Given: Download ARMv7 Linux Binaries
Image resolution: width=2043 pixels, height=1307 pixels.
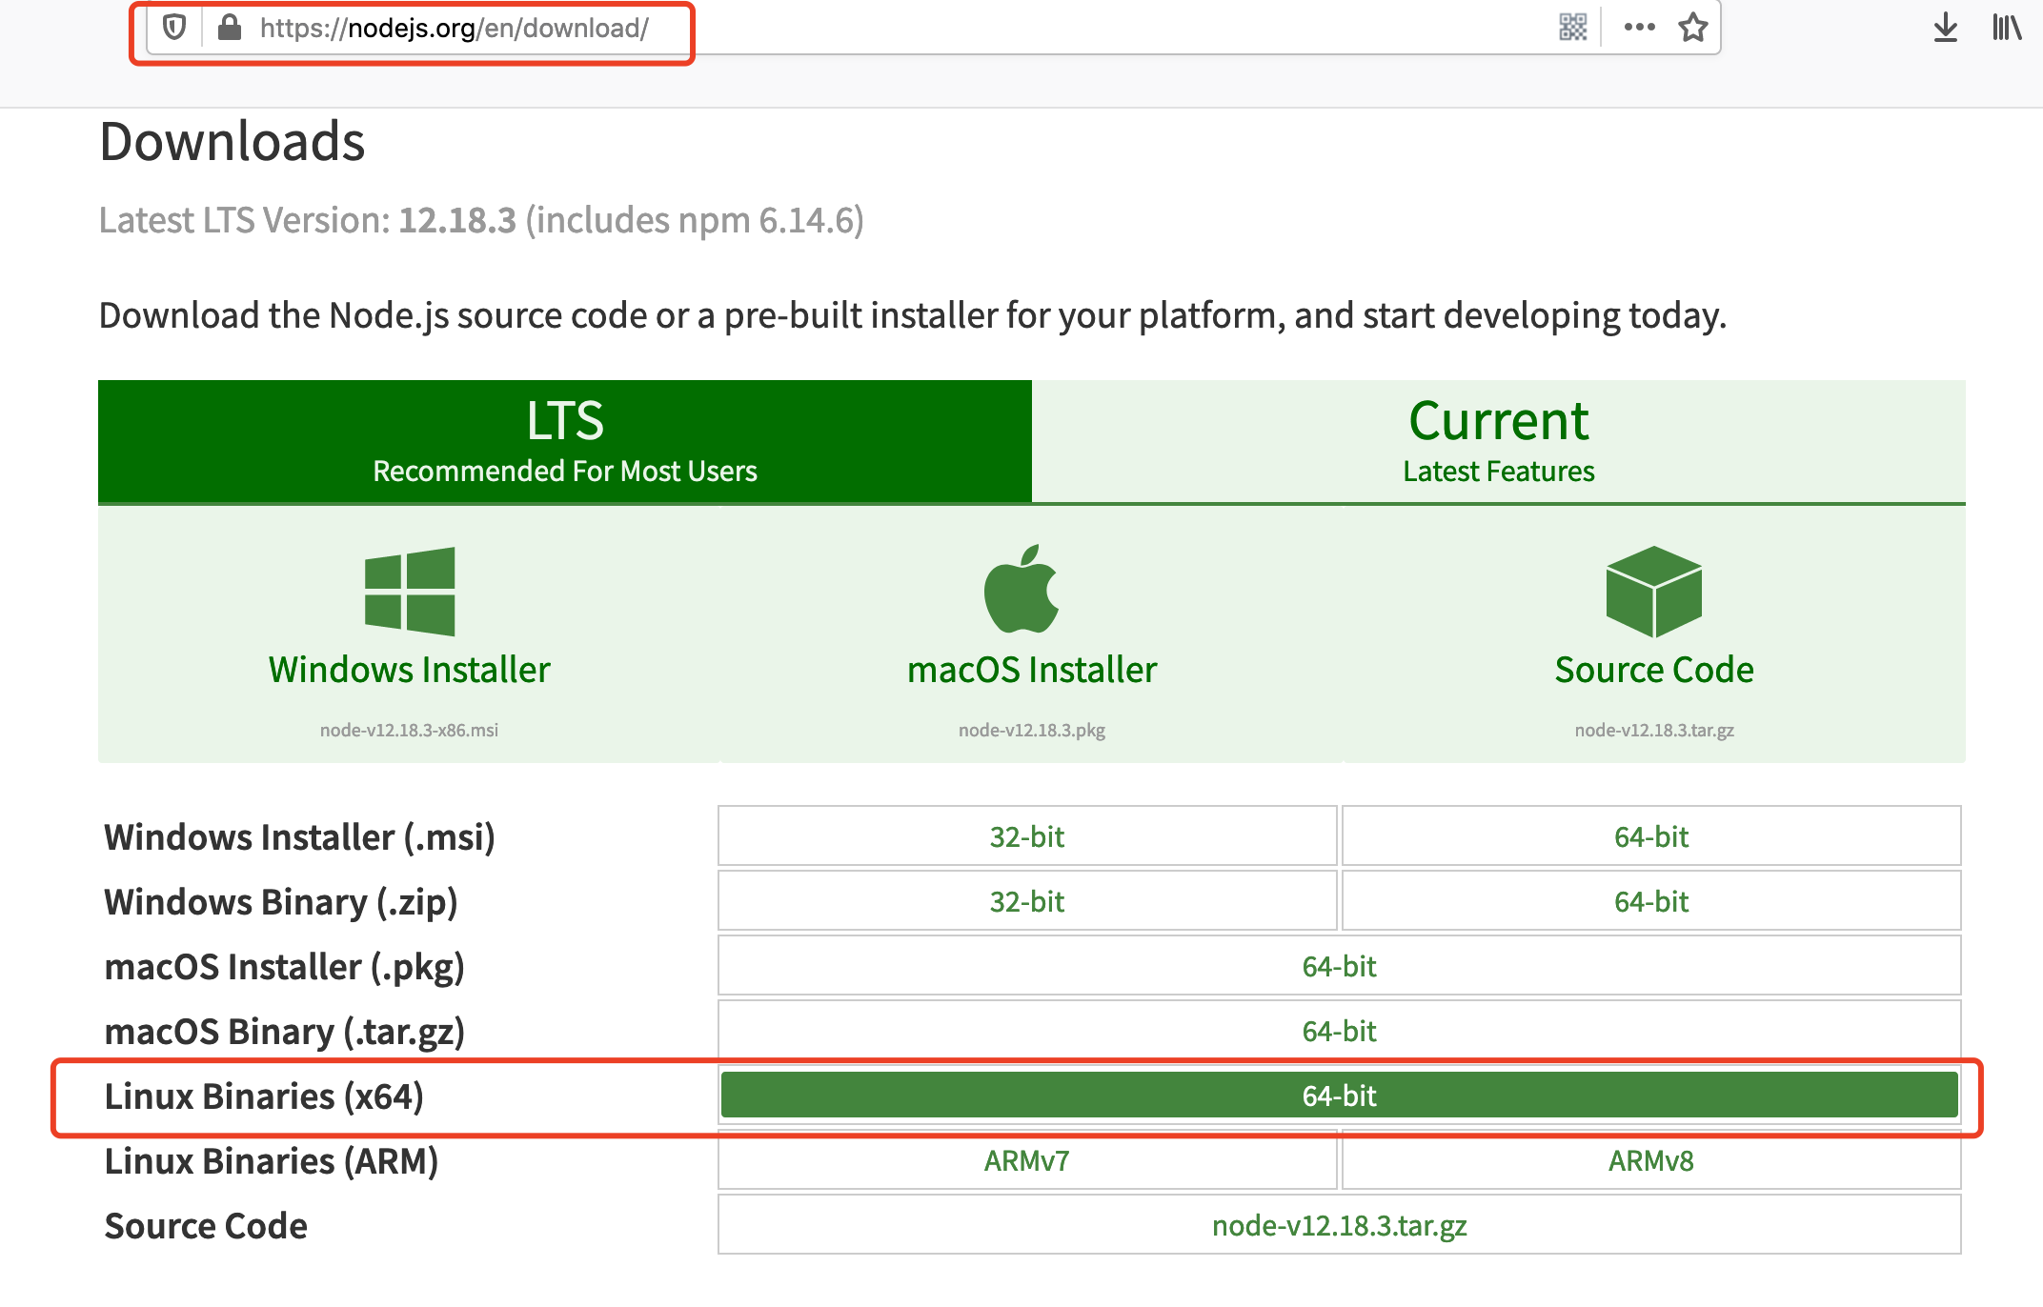Looking at the screenshot, I should click(1027, 1160).
